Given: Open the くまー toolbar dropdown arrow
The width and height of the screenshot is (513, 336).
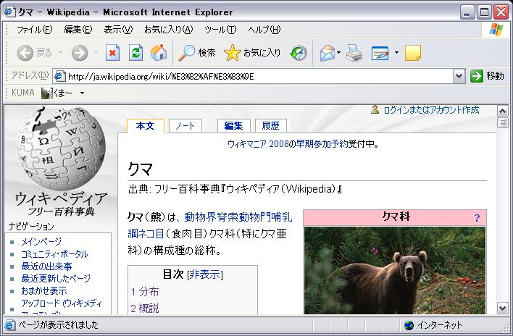Looking at the screenshot, I should click(x=82, y=93).
